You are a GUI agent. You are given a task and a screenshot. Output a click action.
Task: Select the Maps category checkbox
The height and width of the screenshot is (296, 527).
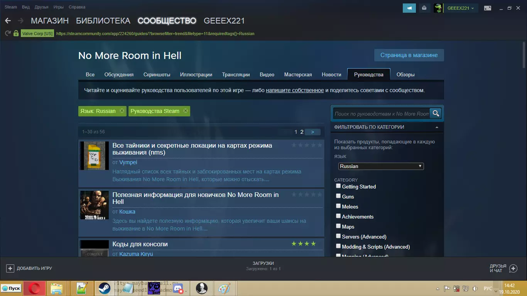(338, 226)
